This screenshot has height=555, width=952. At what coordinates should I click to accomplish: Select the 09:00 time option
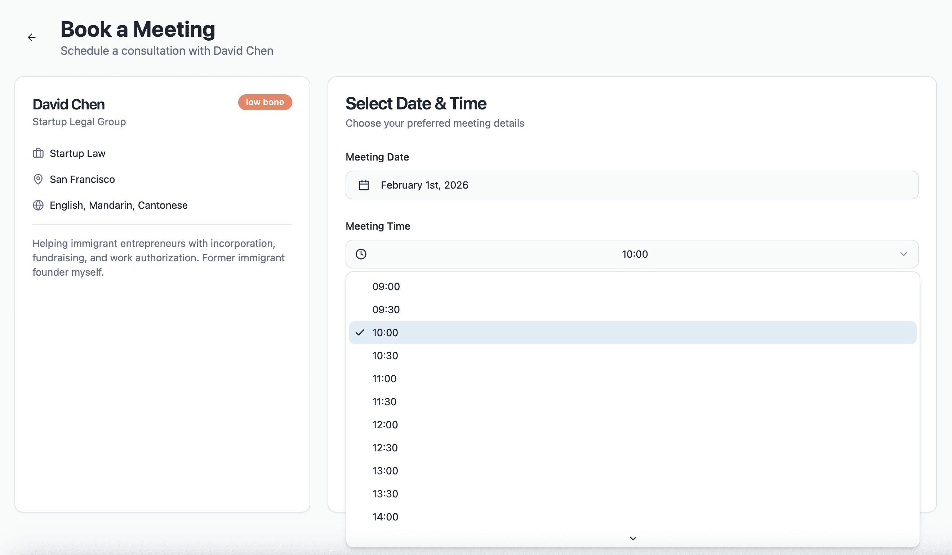click(x=386, y=286)
